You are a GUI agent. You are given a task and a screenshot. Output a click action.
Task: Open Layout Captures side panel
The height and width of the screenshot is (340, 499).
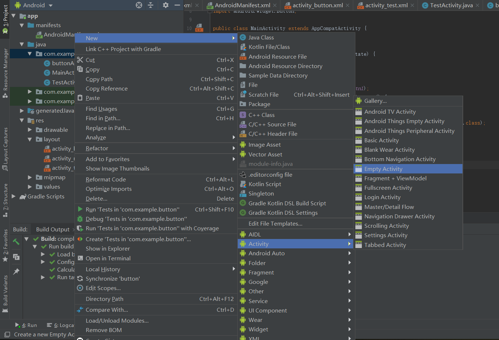point(5,149)
